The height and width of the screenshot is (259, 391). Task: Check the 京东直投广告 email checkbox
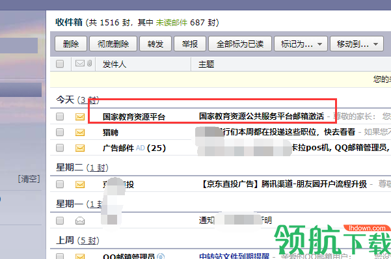click(60, 184)
